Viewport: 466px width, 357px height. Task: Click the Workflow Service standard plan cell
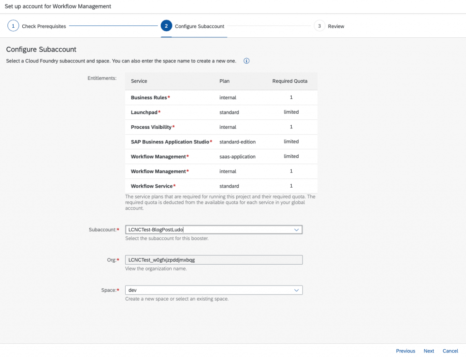[229, 186]
